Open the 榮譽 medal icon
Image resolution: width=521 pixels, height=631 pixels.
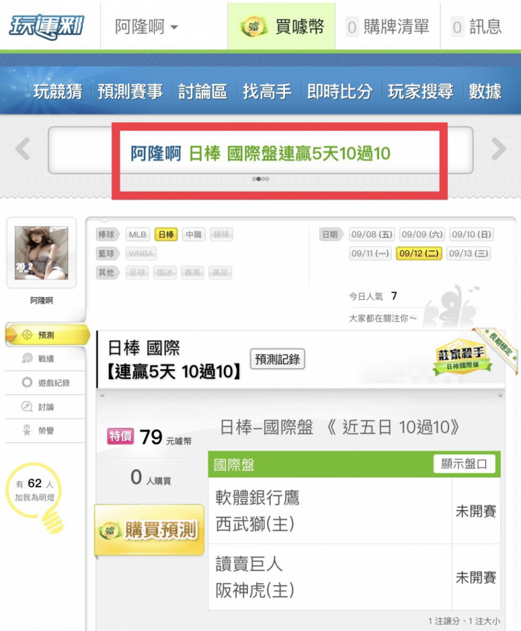27,430
